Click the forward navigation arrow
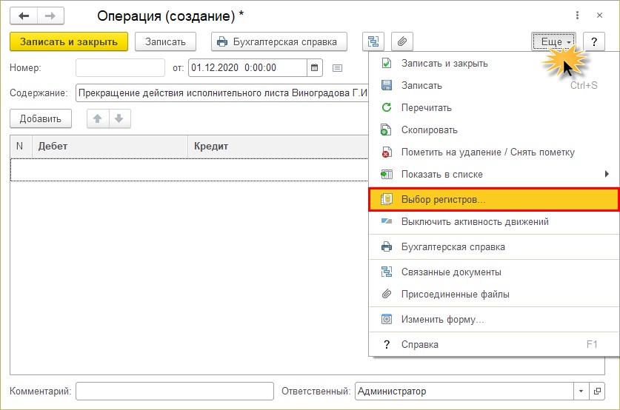This screenshot has width=620, height=410. click(x=50, y=16)
